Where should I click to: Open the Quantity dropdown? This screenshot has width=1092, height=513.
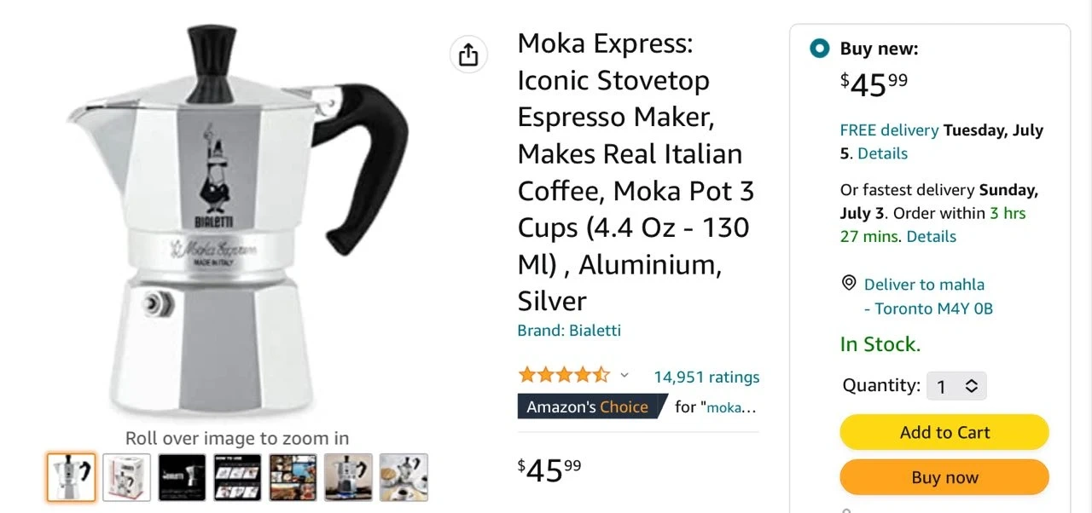point(957,386)
